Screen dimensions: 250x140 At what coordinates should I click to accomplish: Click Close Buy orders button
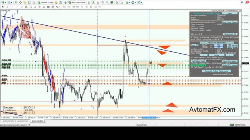(x=230, y=61)
